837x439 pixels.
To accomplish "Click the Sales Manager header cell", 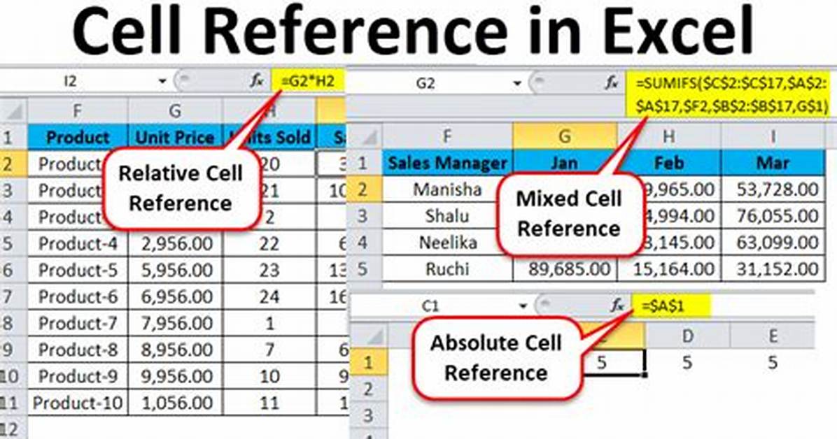I will tap(447, 163).
